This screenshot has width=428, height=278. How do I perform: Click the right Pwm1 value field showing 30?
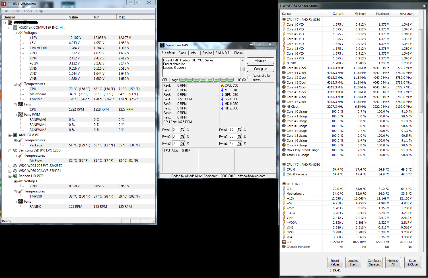pyautogui.click(x=233, y=130)
